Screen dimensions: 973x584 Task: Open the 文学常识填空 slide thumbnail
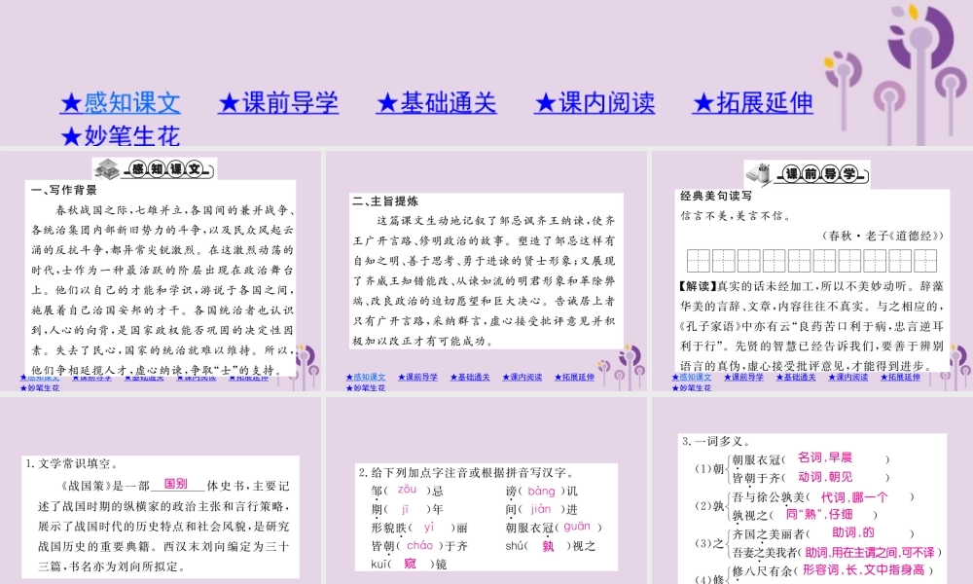161,491
